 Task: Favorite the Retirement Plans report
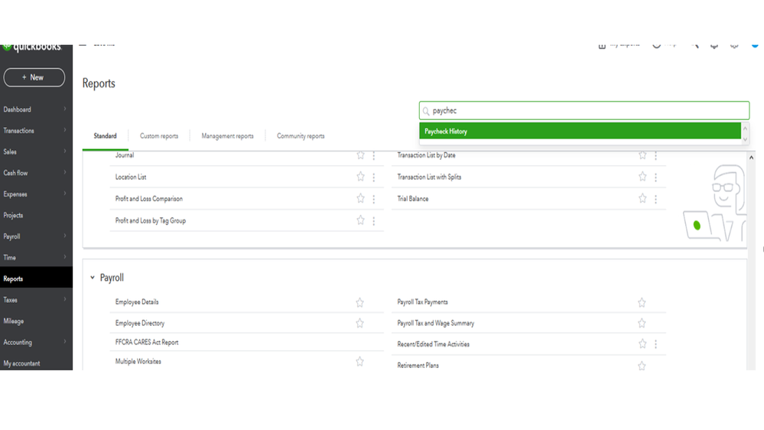[x=642, y=366]
